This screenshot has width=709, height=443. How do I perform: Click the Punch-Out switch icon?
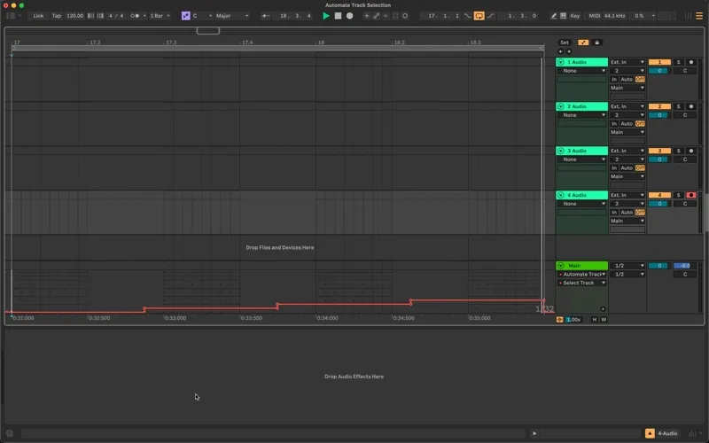point(491,16)
